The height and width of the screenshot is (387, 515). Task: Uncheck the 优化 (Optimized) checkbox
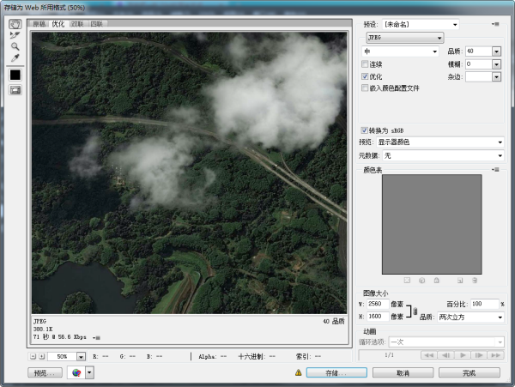pos(366,76)
